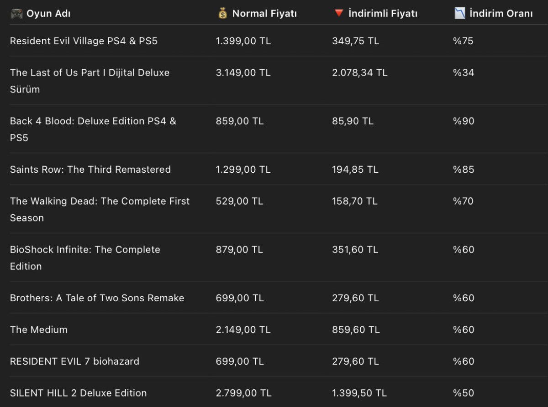Click the 349,75 TL discounted price
This screenshot has width=548, height=407.
(355, 41)
